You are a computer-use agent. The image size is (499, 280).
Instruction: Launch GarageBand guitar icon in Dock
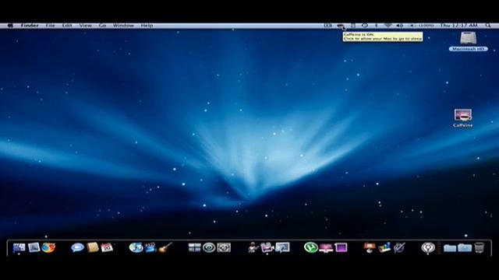point(165,247)
